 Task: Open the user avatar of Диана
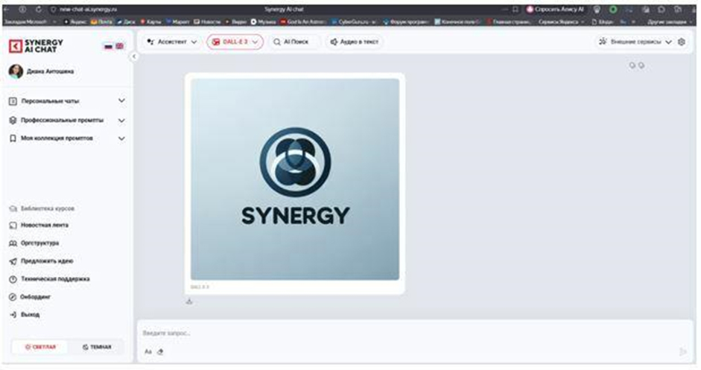coord(16,71)
